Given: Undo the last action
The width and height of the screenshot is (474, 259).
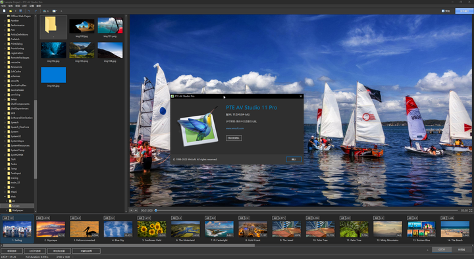Looking at the screenshot, I should pyautogui.click(x=29, y=11).
